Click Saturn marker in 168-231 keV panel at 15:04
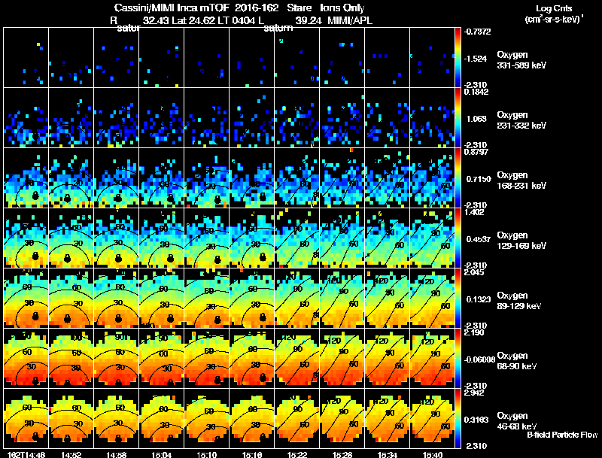 coord(171,199)
